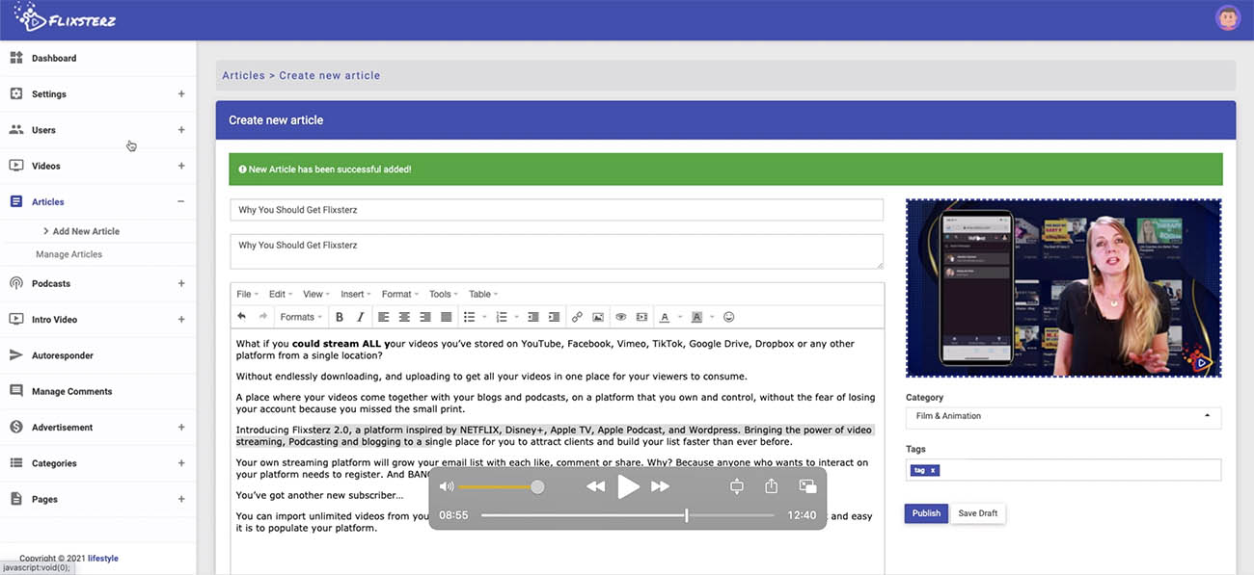The height and width of the screenshot is (575, 1254).
Task: Click the Save Draft button
Action: click(978, 513)
